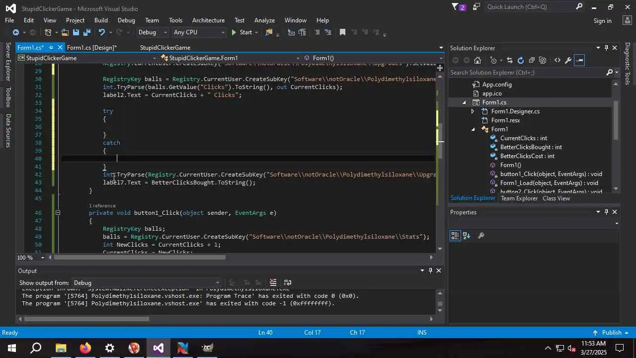The height and width of the screenshot is (358, 636).
Task: Open the Debug menu
Action: click(x=126, y=20)
